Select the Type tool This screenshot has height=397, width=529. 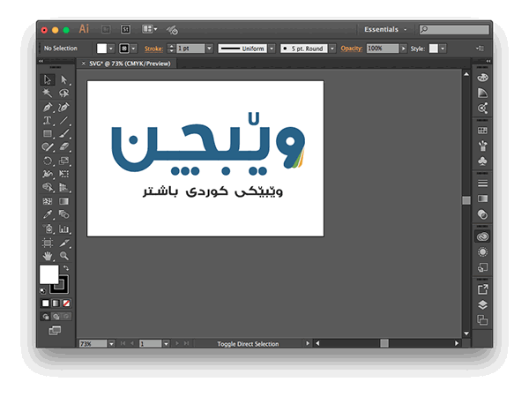pos(48,121)
